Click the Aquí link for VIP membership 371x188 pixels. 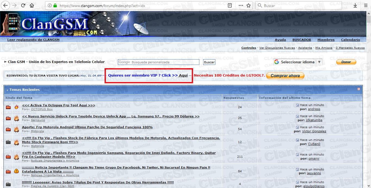click(183, 75)
